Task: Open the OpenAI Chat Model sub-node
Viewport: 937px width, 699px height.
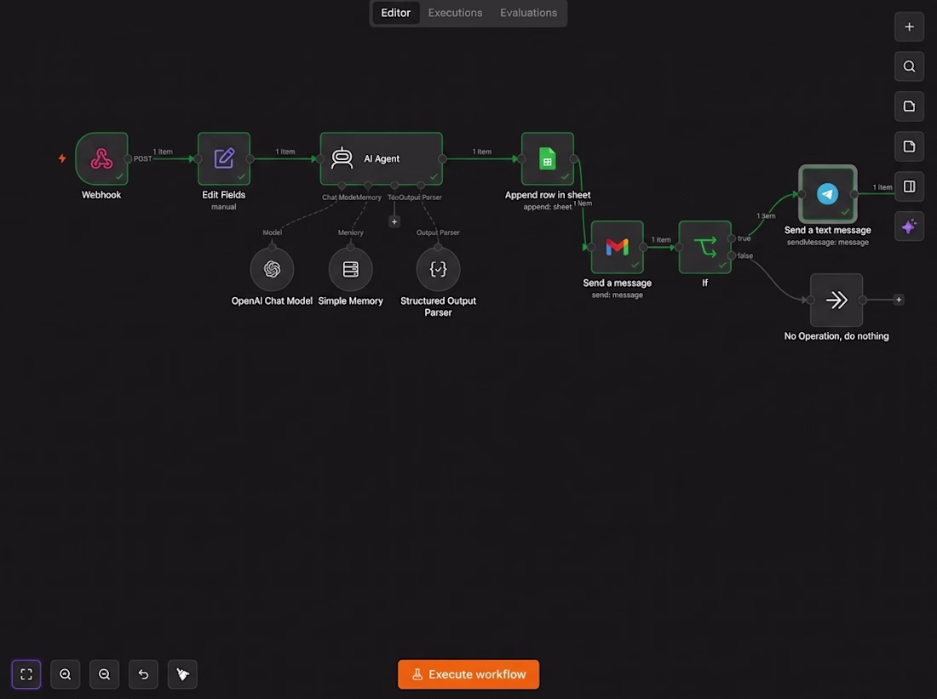Action: tap(272, 269)
